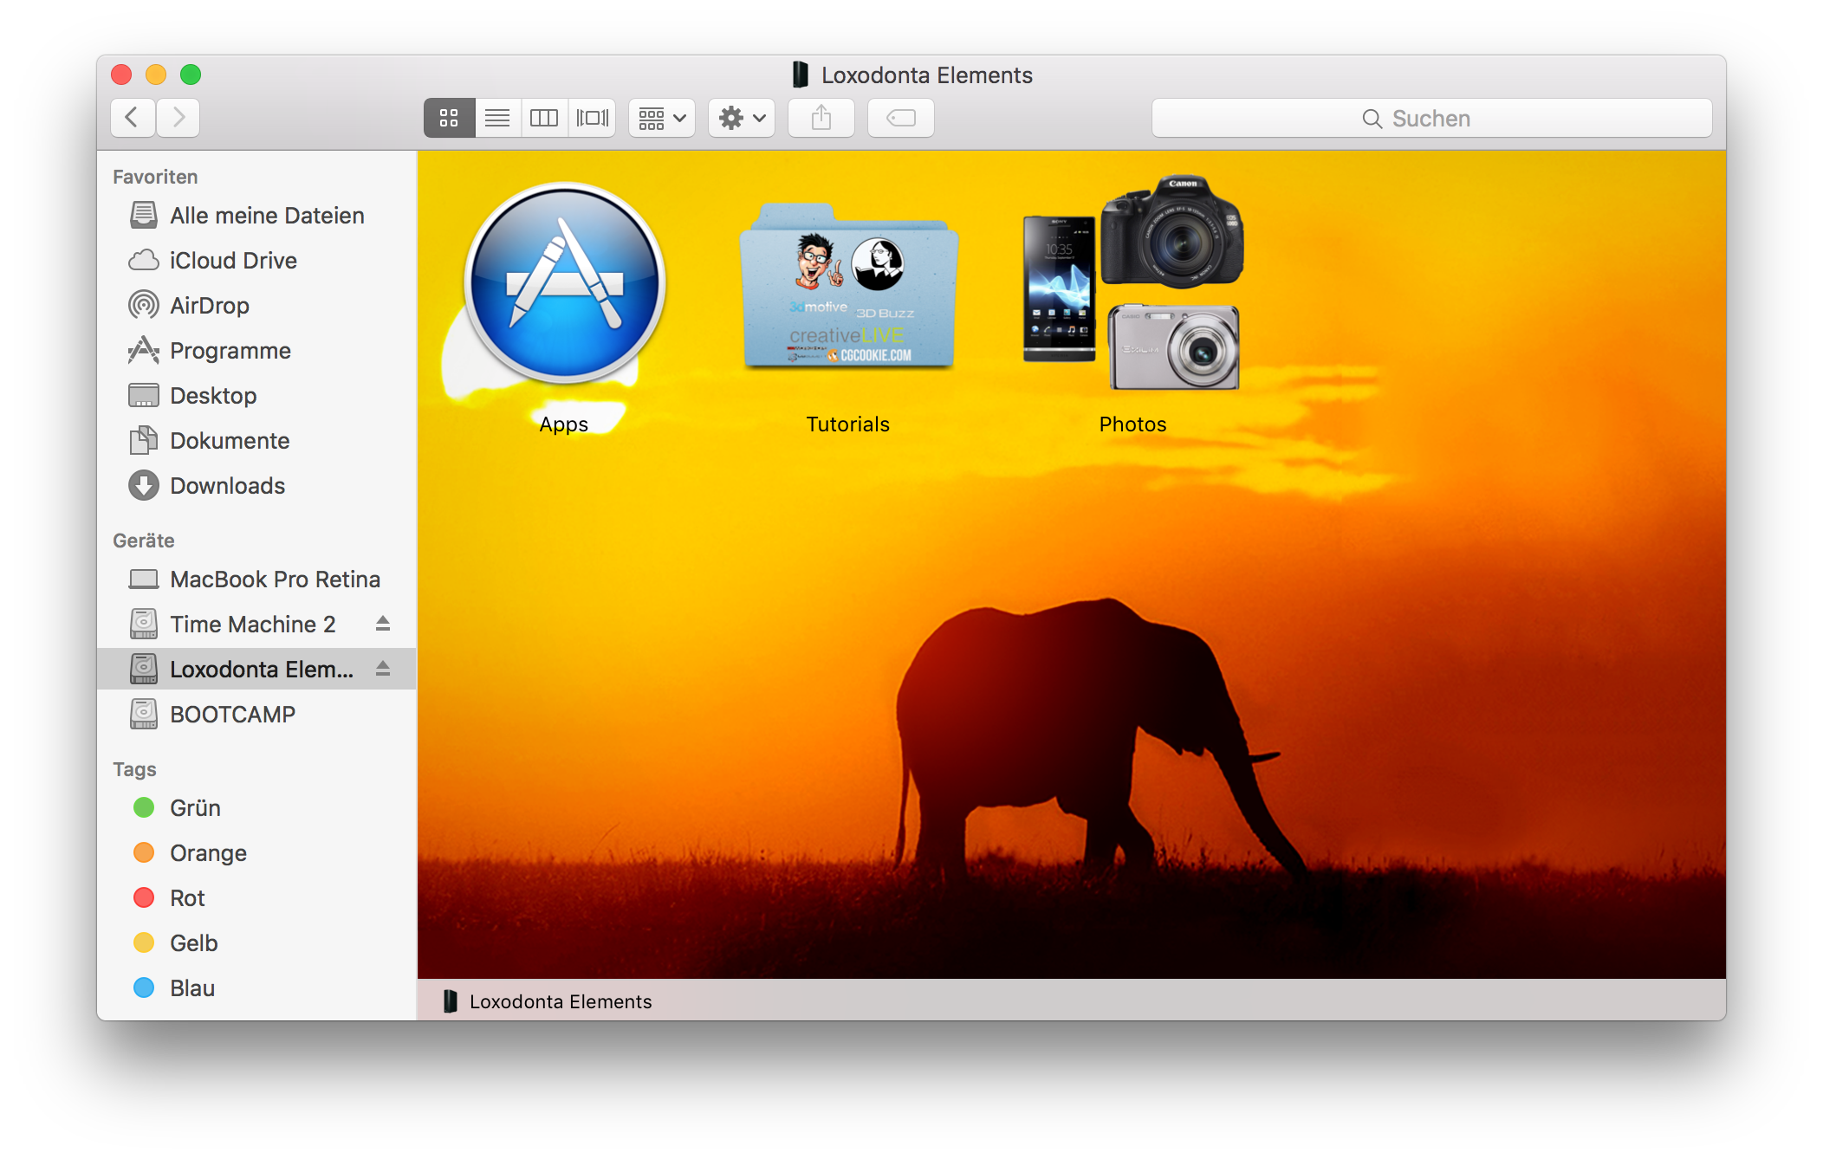Select the BOOTCAMP volume

(x=232, y=715)
